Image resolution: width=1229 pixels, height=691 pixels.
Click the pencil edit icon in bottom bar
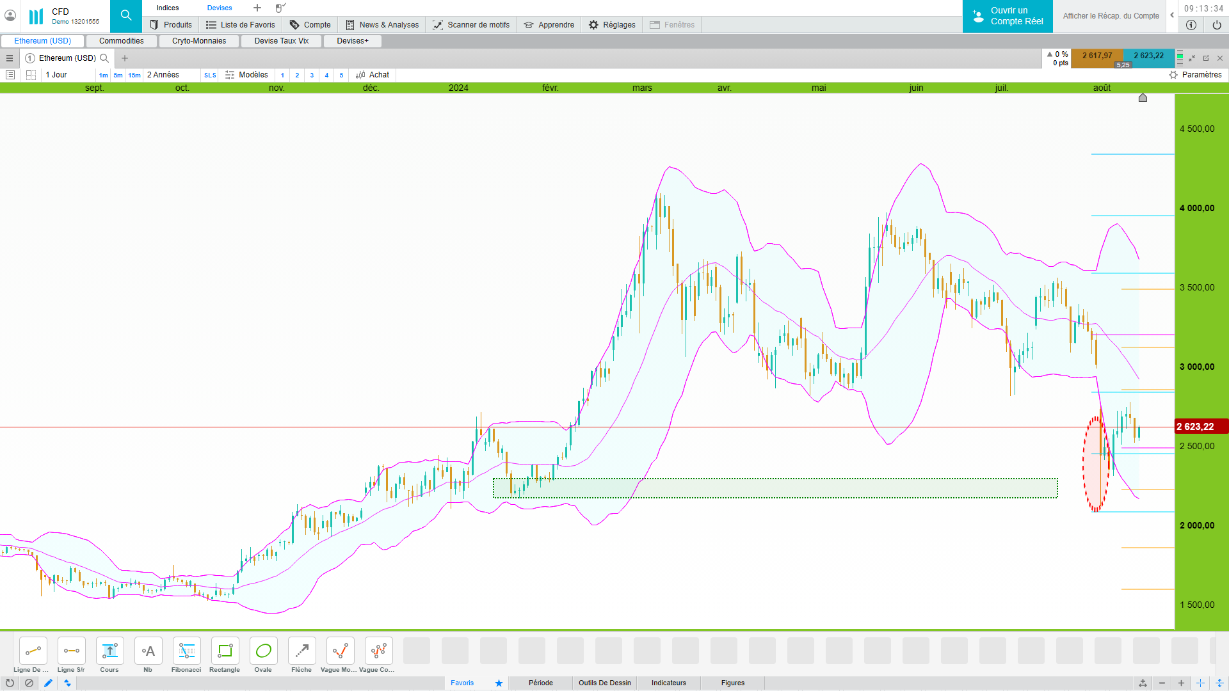point(48,683)
